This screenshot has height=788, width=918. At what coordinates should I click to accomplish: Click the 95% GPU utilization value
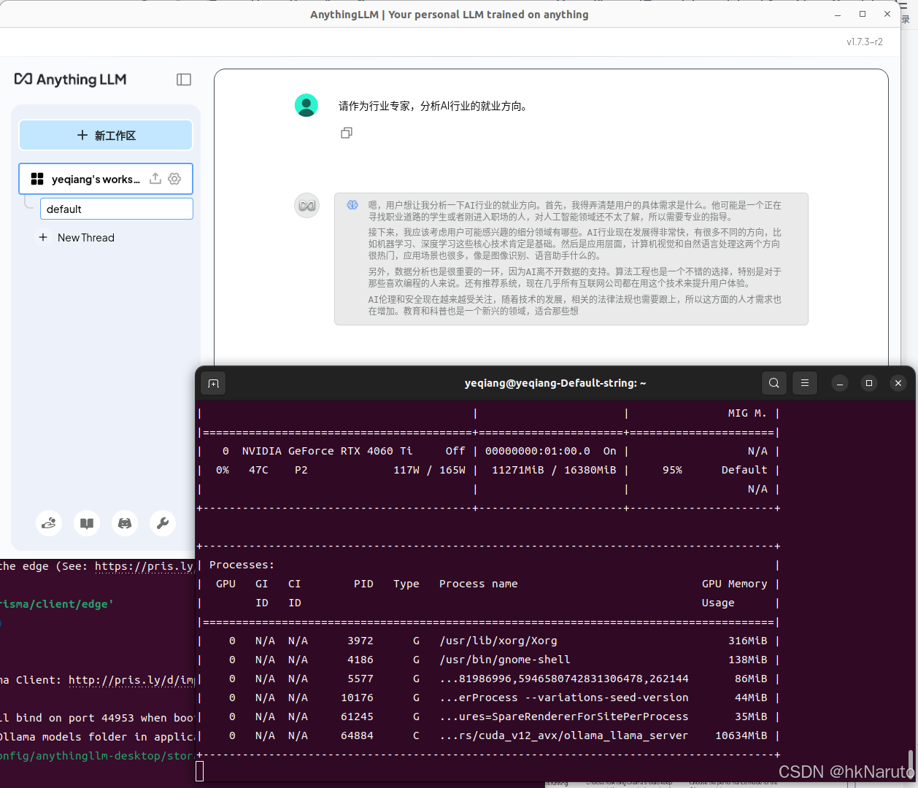(x=672, y=470)
